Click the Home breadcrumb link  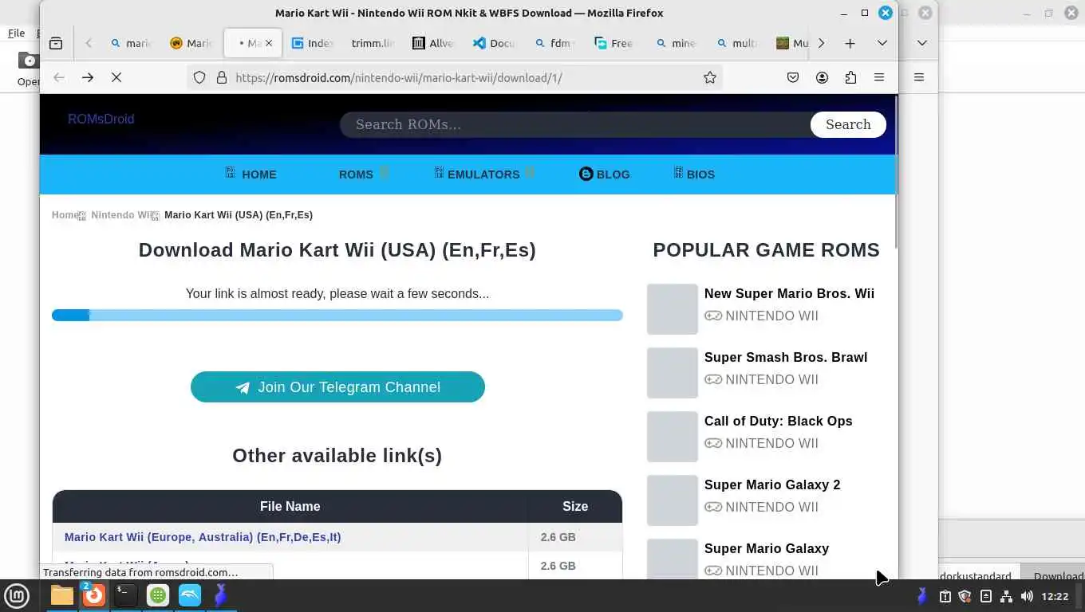point(65,215)
